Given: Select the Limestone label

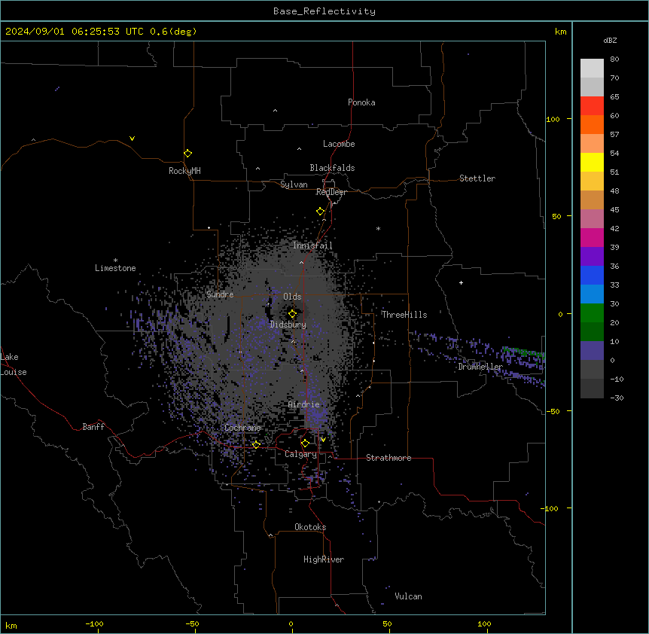Looking at the screenshot, I should 115,268.
